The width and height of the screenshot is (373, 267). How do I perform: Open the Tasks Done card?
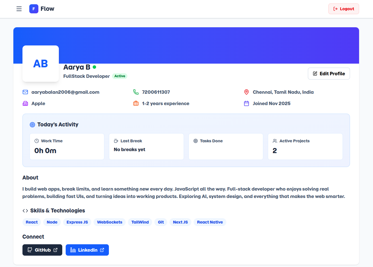(226, 147)
